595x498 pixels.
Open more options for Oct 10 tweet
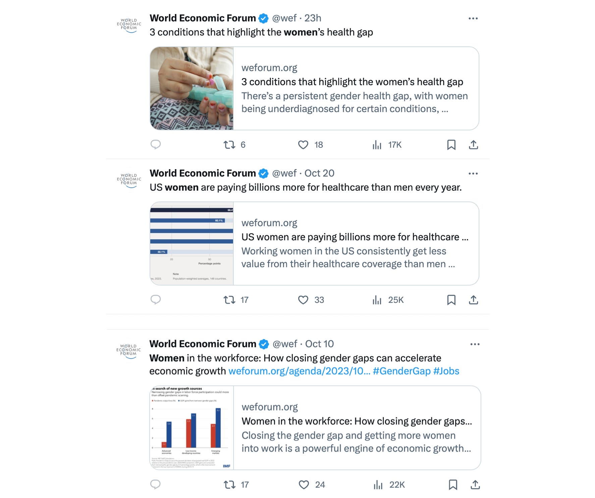[x=475, y=344]
